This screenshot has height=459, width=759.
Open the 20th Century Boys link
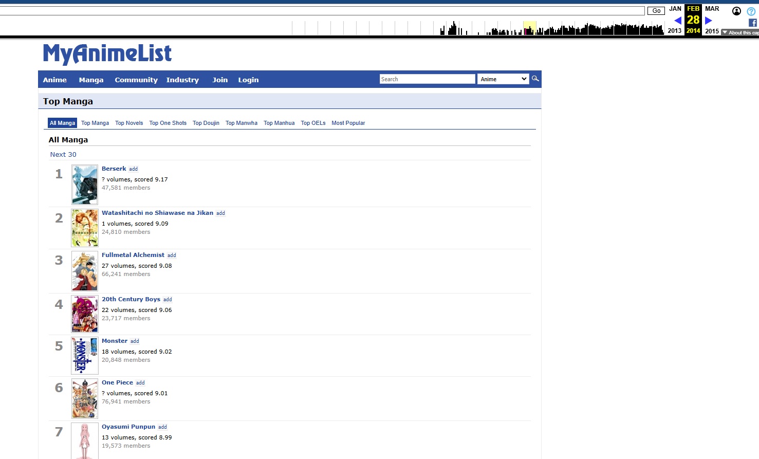pos(131,299)
